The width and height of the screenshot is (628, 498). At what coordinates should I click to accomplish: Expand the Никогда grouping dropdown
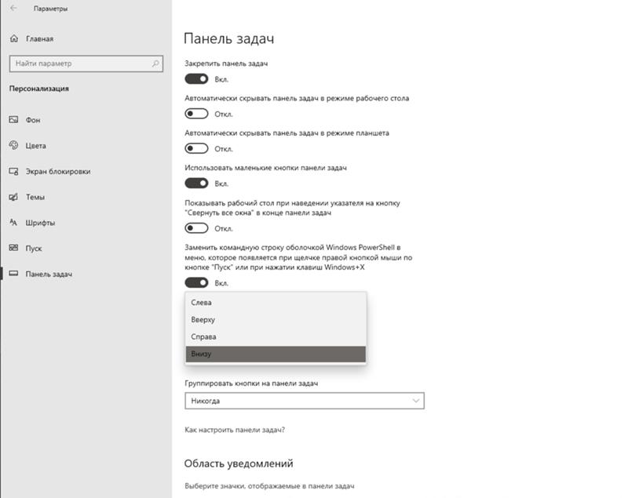305,401
